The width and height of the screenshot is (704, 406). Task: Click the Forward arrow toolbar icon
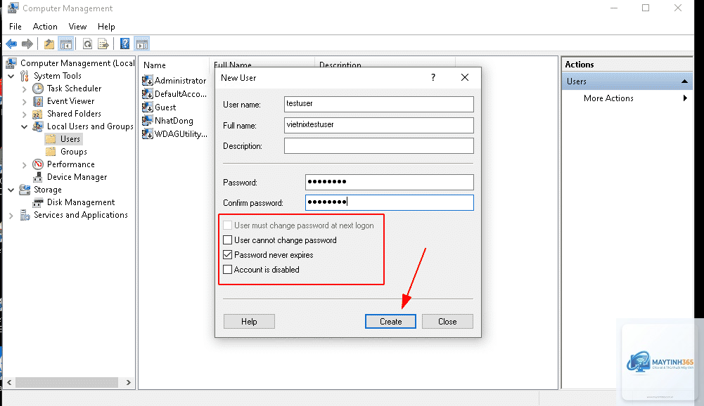point(27,44)
